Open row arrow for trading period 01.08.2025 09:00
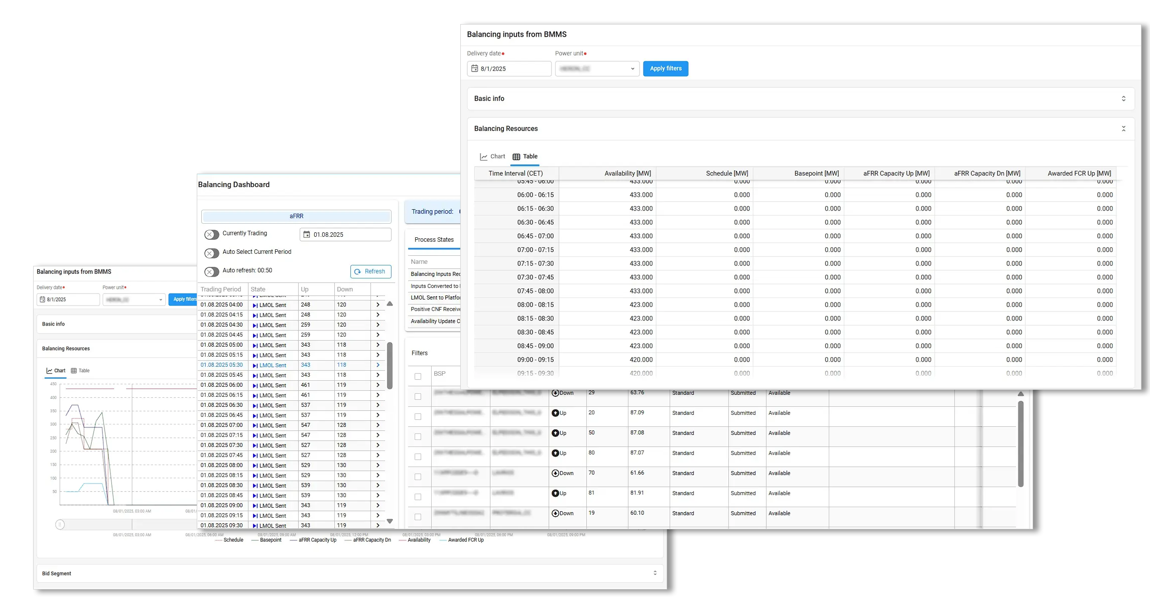The height and width of the screenshot is (605, 1150). click(x=377, y=505)
